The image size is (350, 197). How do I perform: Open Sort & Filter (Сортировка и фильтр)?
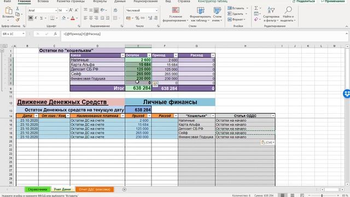(x=271, y=14)
